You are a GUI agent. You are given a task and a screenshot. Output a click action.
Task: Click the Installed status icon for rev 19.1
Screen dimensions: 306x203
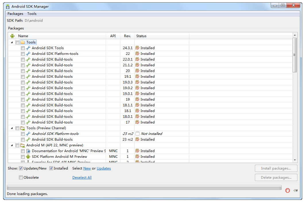coord(137,77)
